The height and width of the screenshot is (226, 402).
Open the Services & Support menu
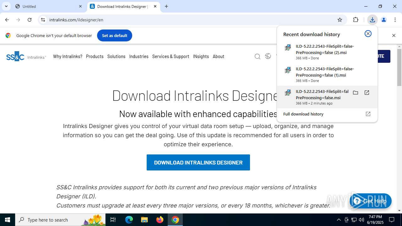pos(171,56)
